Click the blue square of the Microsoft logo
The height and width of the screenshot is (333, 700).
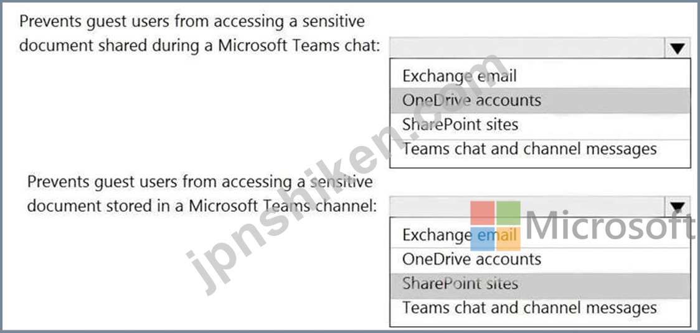click(483, 239)
